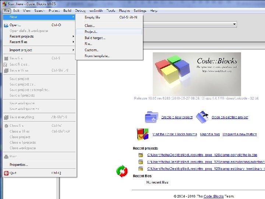Screen dimensions: 265x199
Task: Click the Release 10.05 rev 6283 text
Action: [x=196, y=98]
